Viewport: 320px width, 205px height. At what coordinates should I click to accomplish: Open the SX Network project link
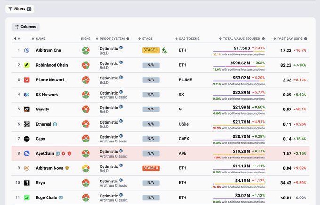pyautogui.click(x=47, y=95)
